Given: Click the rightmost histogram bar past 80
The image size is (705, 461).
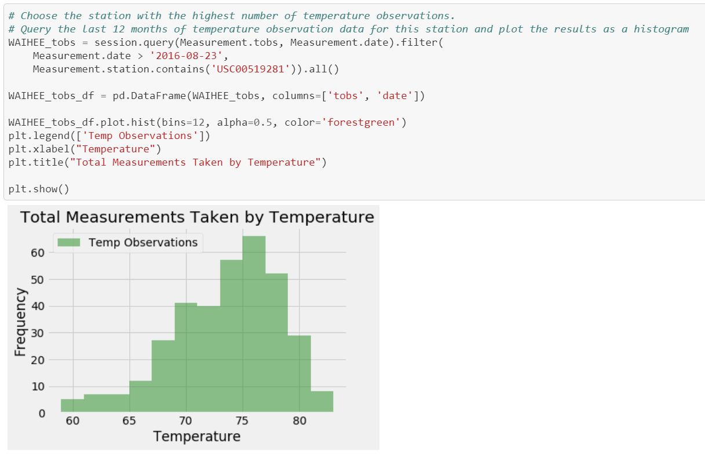Looking at the screenshot, I should pyautogui.click(x=322, y=401).
